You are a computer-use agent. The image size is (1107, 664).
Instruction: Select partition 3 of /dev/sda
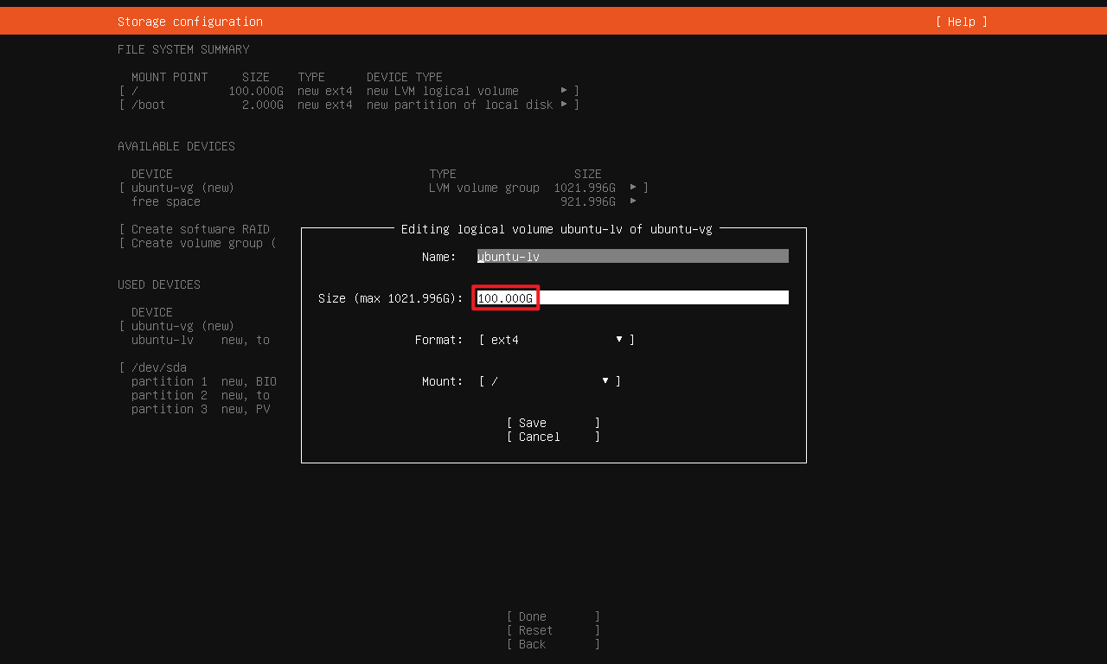pos(201,409)
